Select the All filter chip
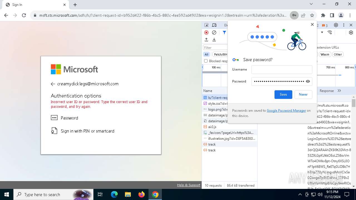356x200 pixels. [206, 54]
